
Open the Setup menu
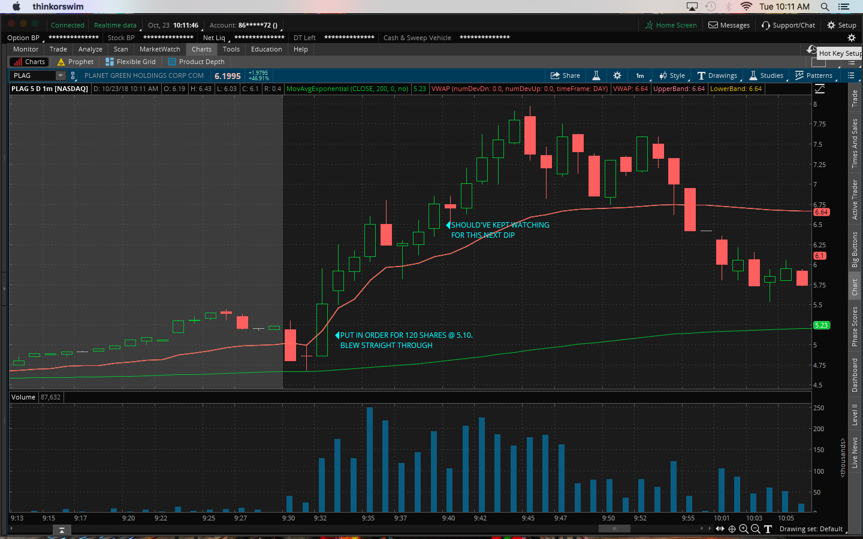(x=842, y=25)
